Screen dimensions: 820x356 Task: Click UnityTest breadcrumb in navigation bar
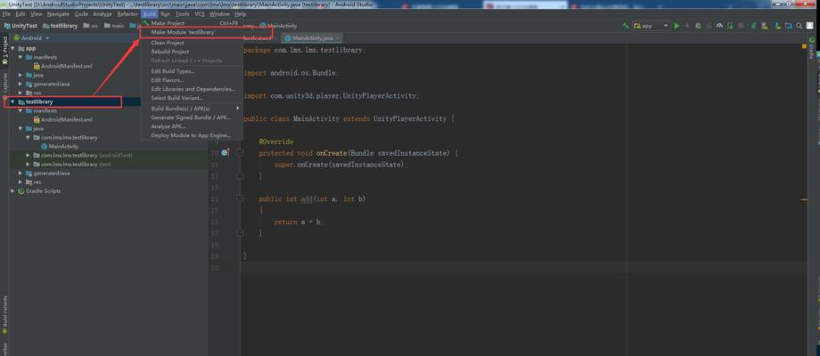click(x=20, y=26)
